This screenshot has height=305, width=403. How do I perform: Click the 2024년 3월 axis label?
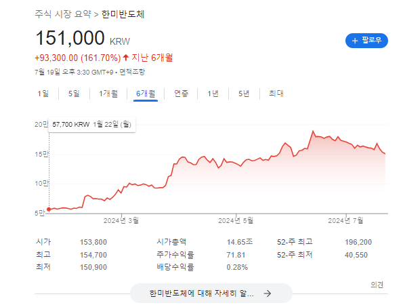click(x=121, y=220)
